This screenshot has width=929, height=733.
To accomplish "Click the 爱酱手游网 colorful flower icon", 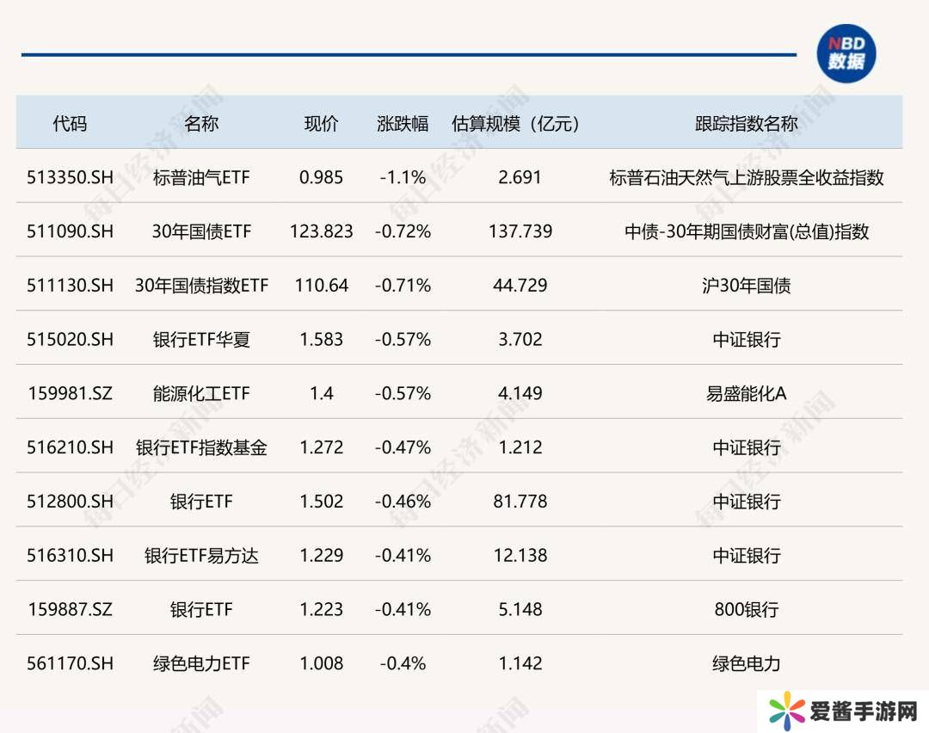I will coord(787,711).
